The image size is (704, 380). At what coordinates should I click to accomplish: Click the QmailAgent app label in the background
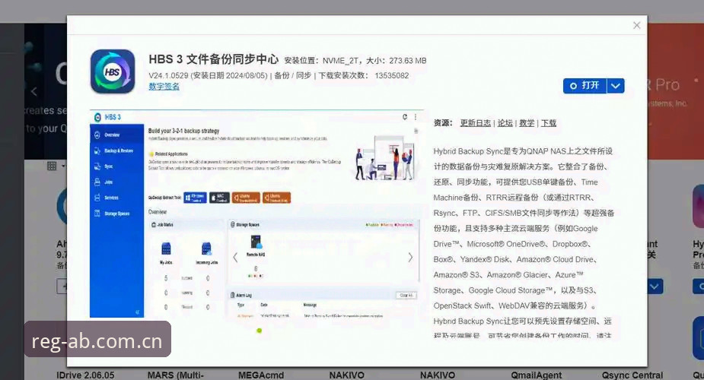coord(536,375)
